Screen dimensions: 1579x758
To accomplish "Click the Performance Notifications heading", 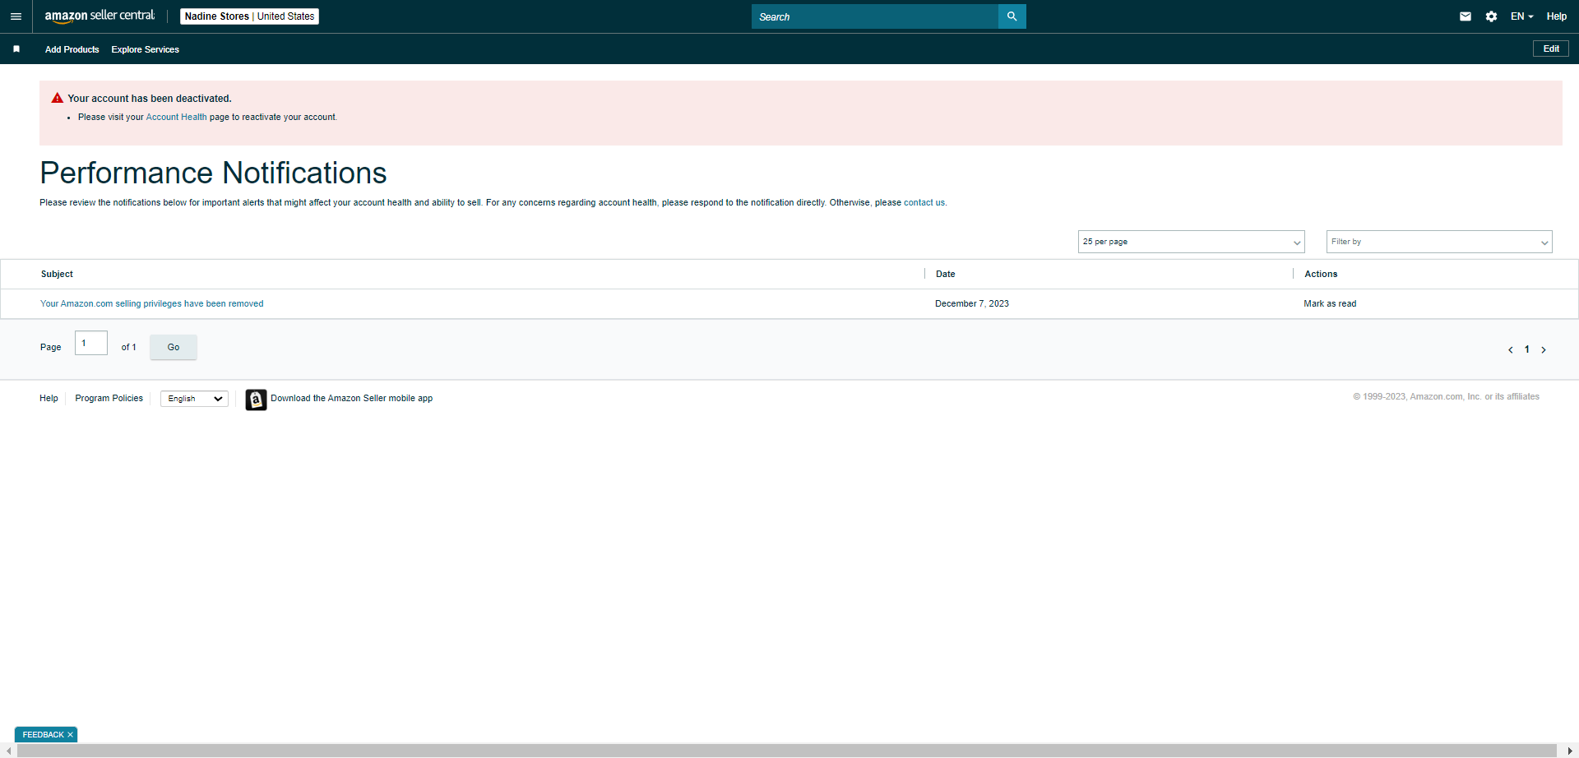I will [213, 173].
